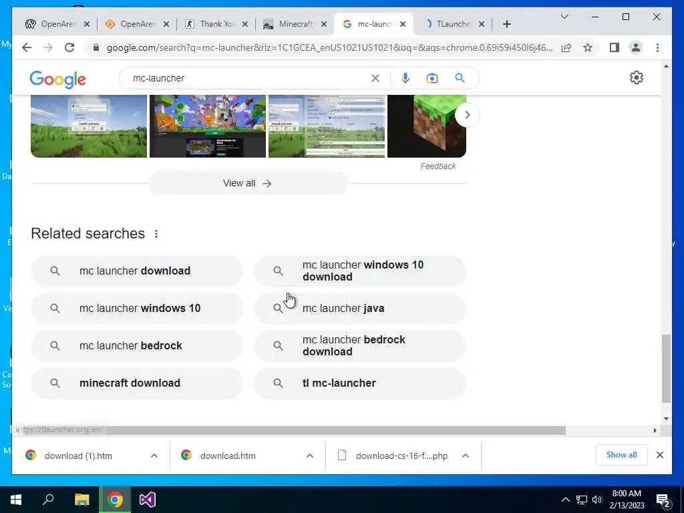The width and height of the screenshot is (684, 513).
Task: Open Google quick settings gear
Action: coord(637,77)
